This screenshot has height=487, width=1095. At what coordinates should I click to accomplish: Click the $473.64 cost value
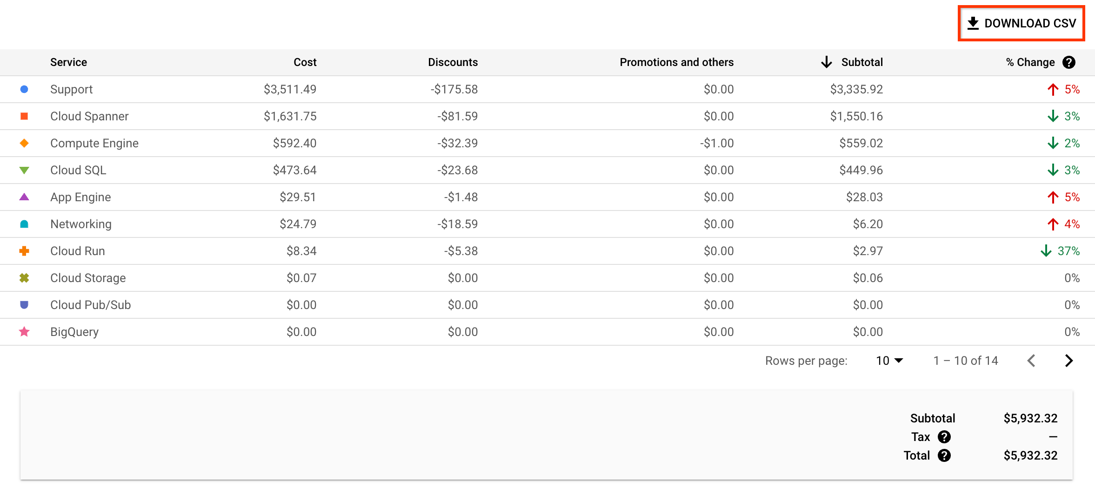coord(294,170)
